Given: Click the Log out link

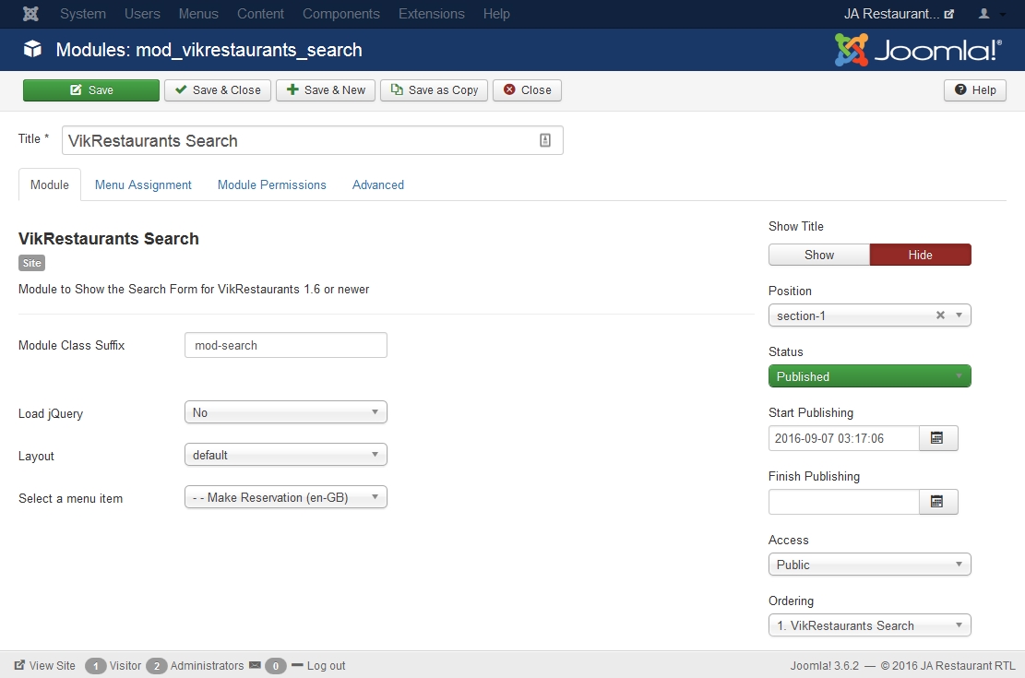Looking at the screenshot, I should [x=319, y=666].
